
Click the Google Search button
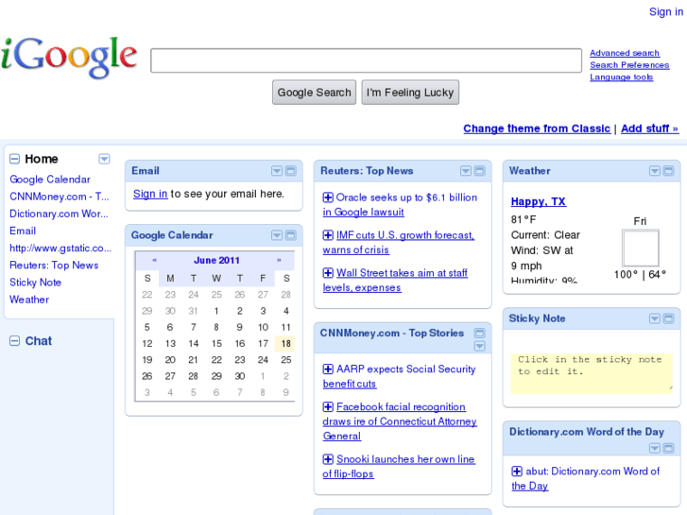click(314, 93)
